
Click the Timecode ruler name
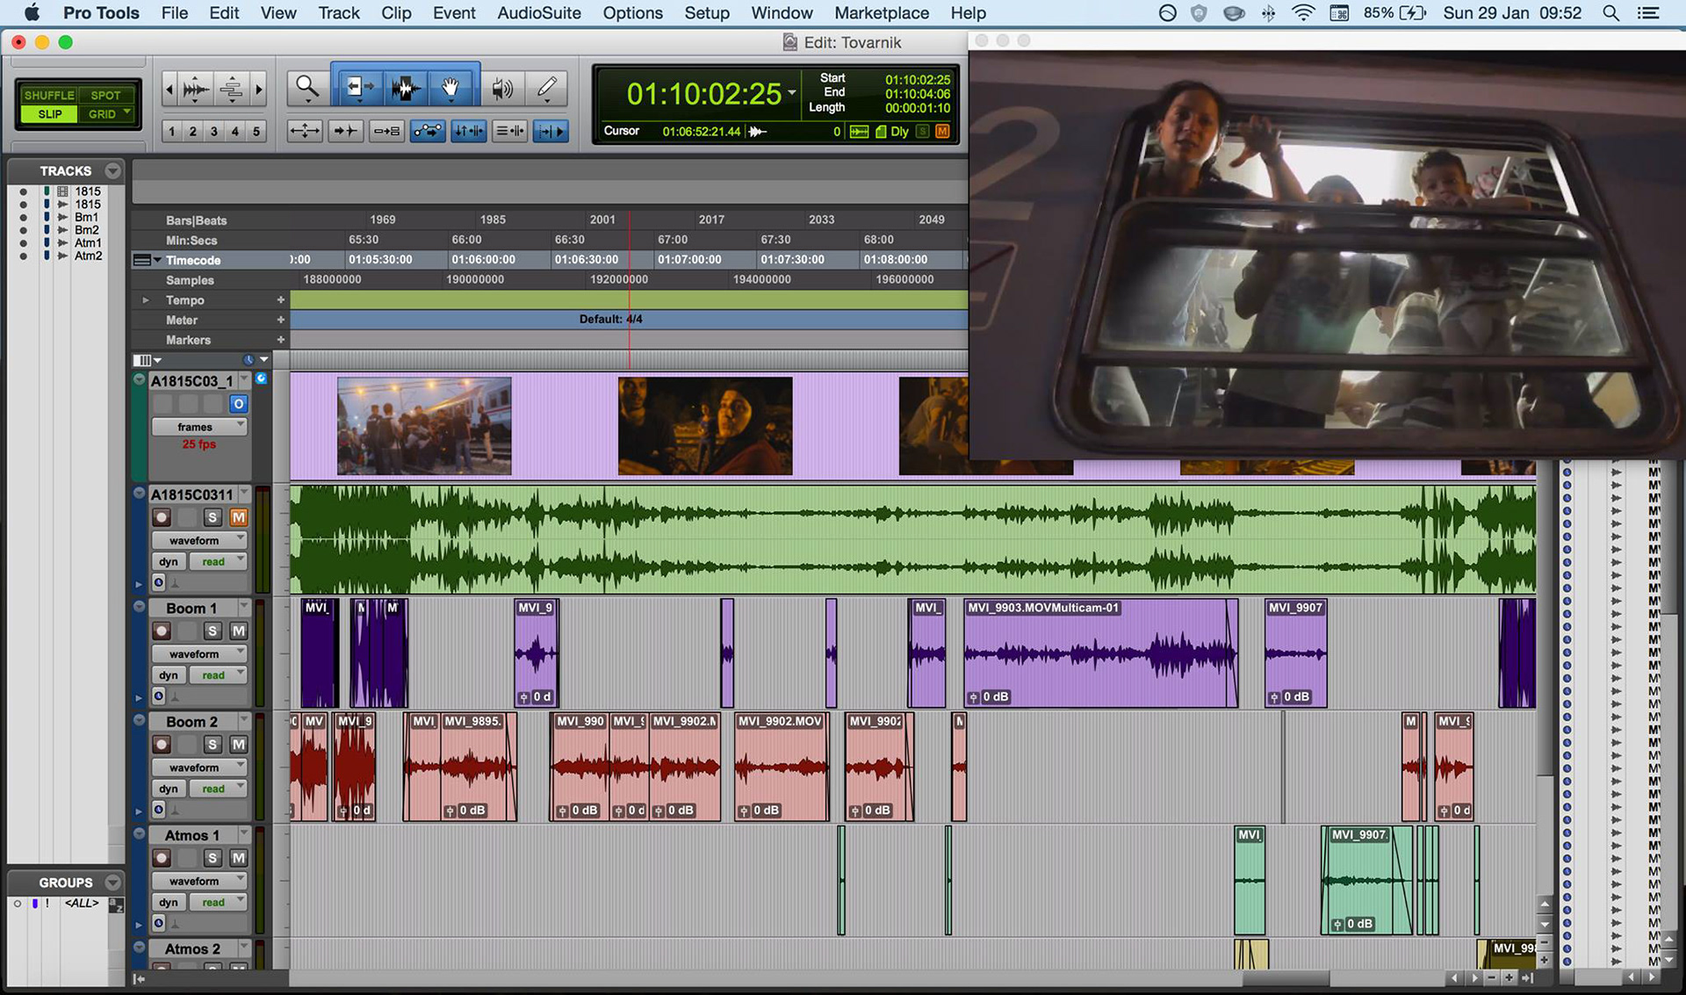pos(193,260)
